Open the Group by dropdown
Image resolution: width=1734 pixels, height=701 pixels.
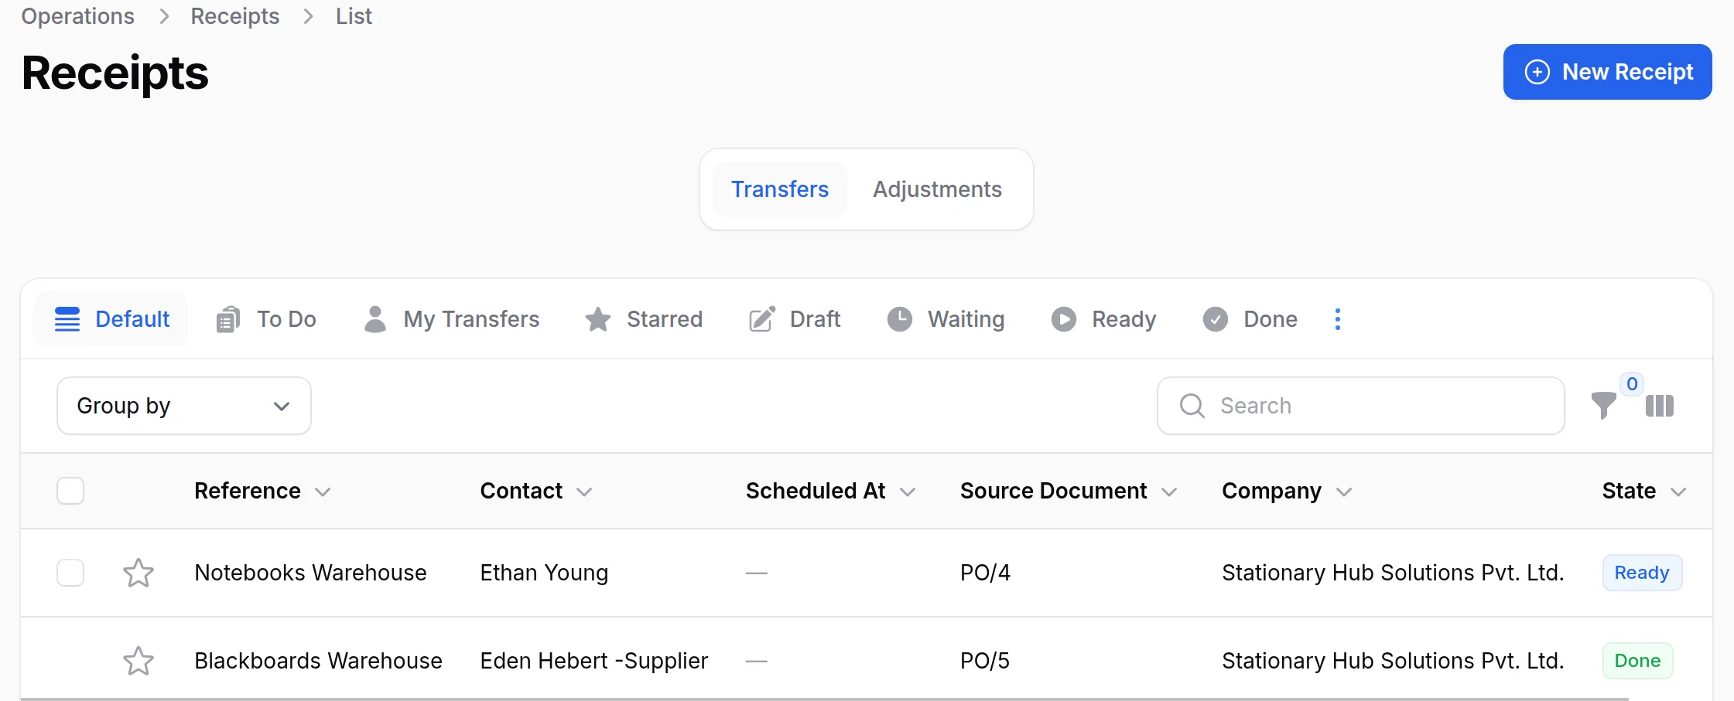pos(184,406)
